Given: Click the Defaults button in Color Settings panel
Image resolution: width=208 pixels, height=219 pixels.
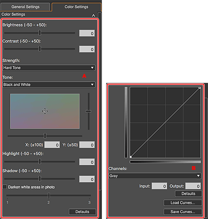Looking at the screenshot, I should [82, 212].
